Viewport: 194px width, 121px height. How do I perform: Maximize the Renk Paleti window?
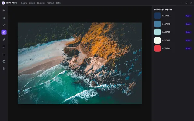point(186,3)
